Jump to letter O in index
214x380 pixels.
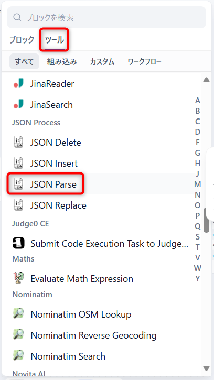tap(198, 205)
